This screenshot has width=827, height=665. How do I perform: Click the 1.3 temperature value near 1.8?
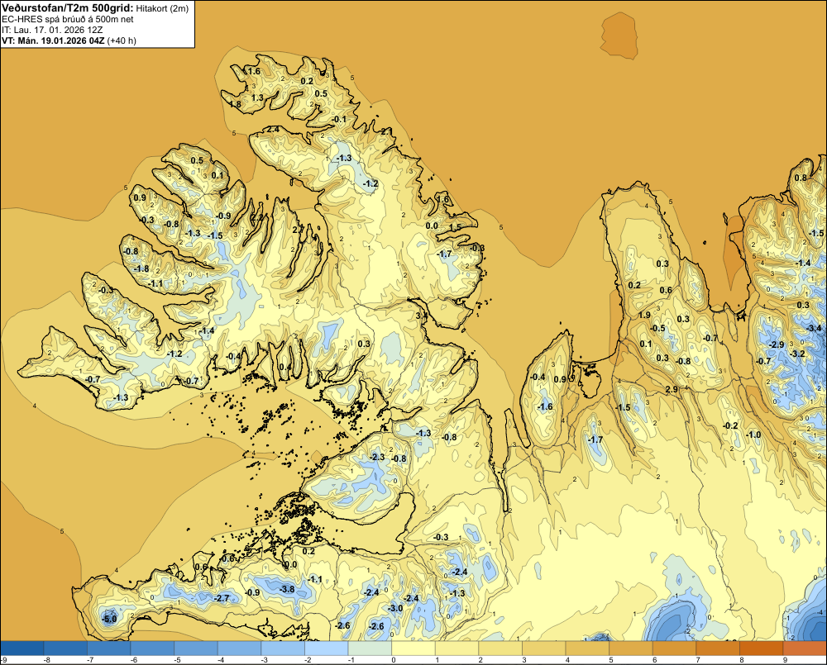257,97
